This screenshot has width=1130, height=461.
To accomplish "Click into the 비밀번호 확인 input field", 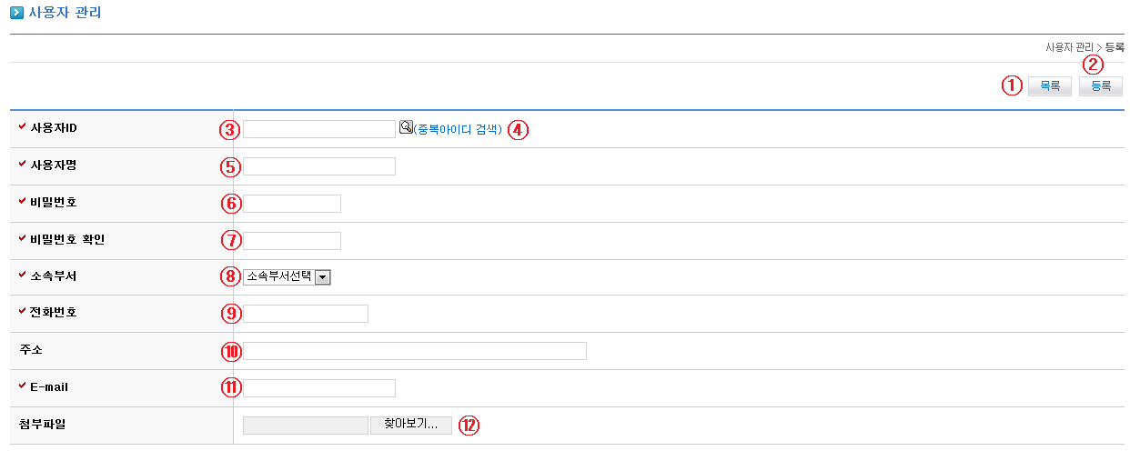I will click(291, 240).
